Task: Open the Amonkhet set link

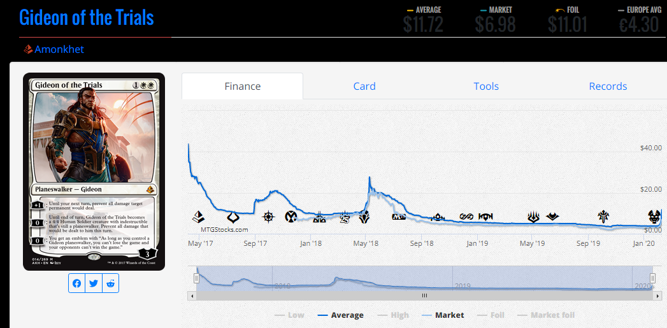Action: coord(59,49)
